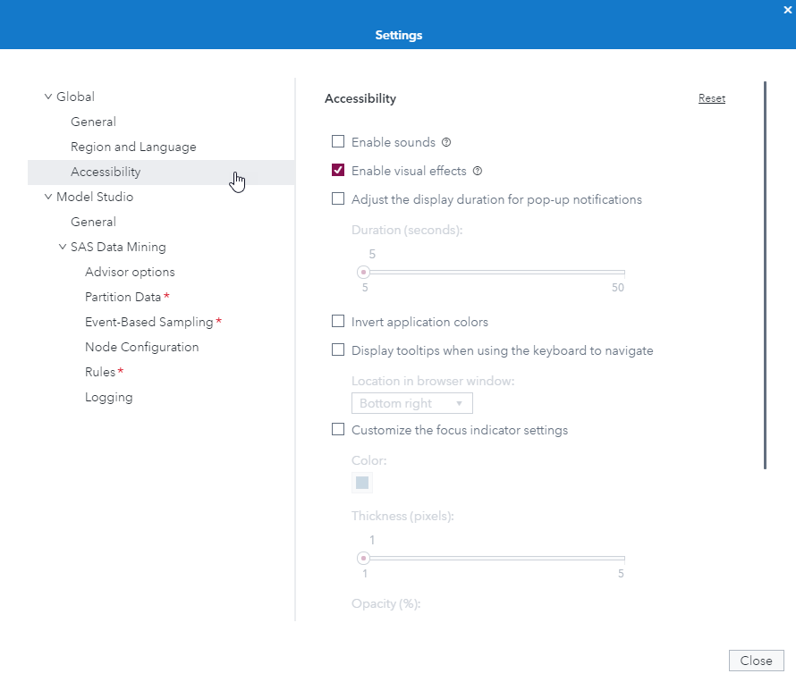Close the Settings dialog with X icon

point(787,10)
